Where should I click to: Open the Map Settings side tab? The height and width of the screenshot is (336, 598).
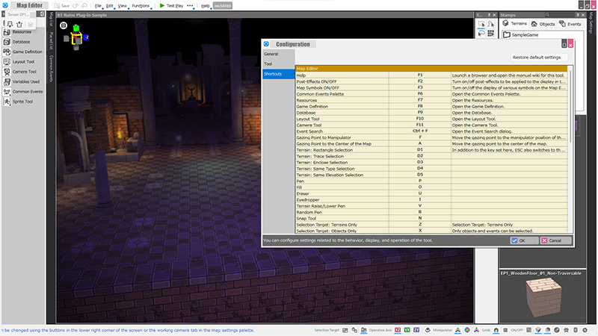591,22
